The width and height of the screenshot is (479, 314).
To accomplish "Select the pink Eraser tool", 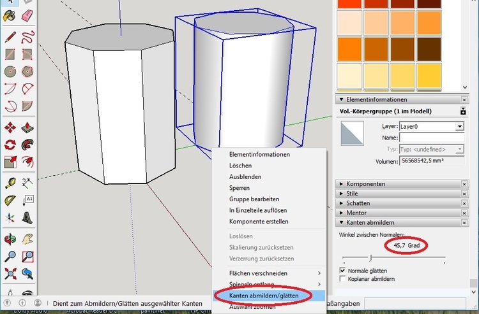I will [x=27, y=15].
